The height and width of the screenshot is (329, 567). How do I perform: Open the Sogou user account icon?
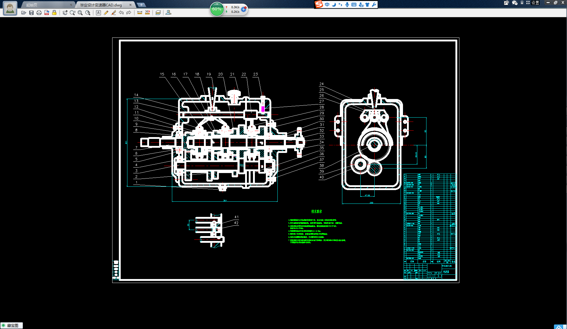pos(361,5)
